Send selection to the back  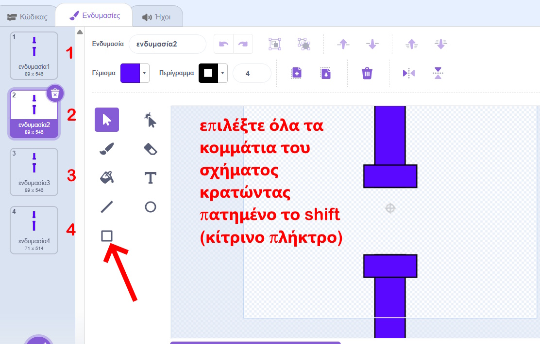[x=441, y=44]
